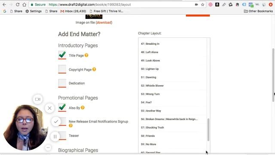
Task: Select chapter 49 | Look Above
Action: (150, 61)
